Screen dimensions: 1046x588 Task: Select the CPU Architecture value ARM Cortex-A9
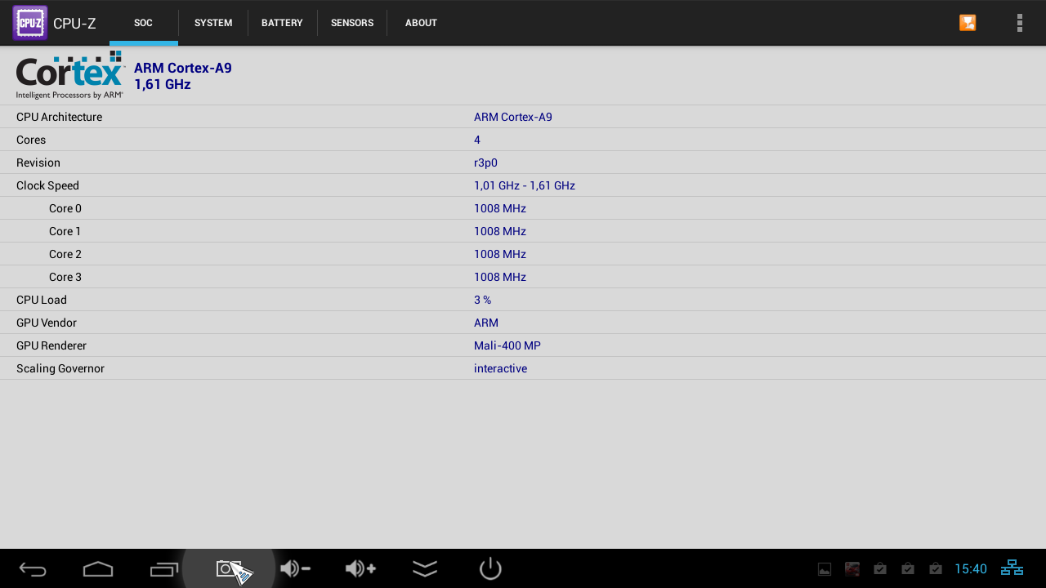[513, 117]
